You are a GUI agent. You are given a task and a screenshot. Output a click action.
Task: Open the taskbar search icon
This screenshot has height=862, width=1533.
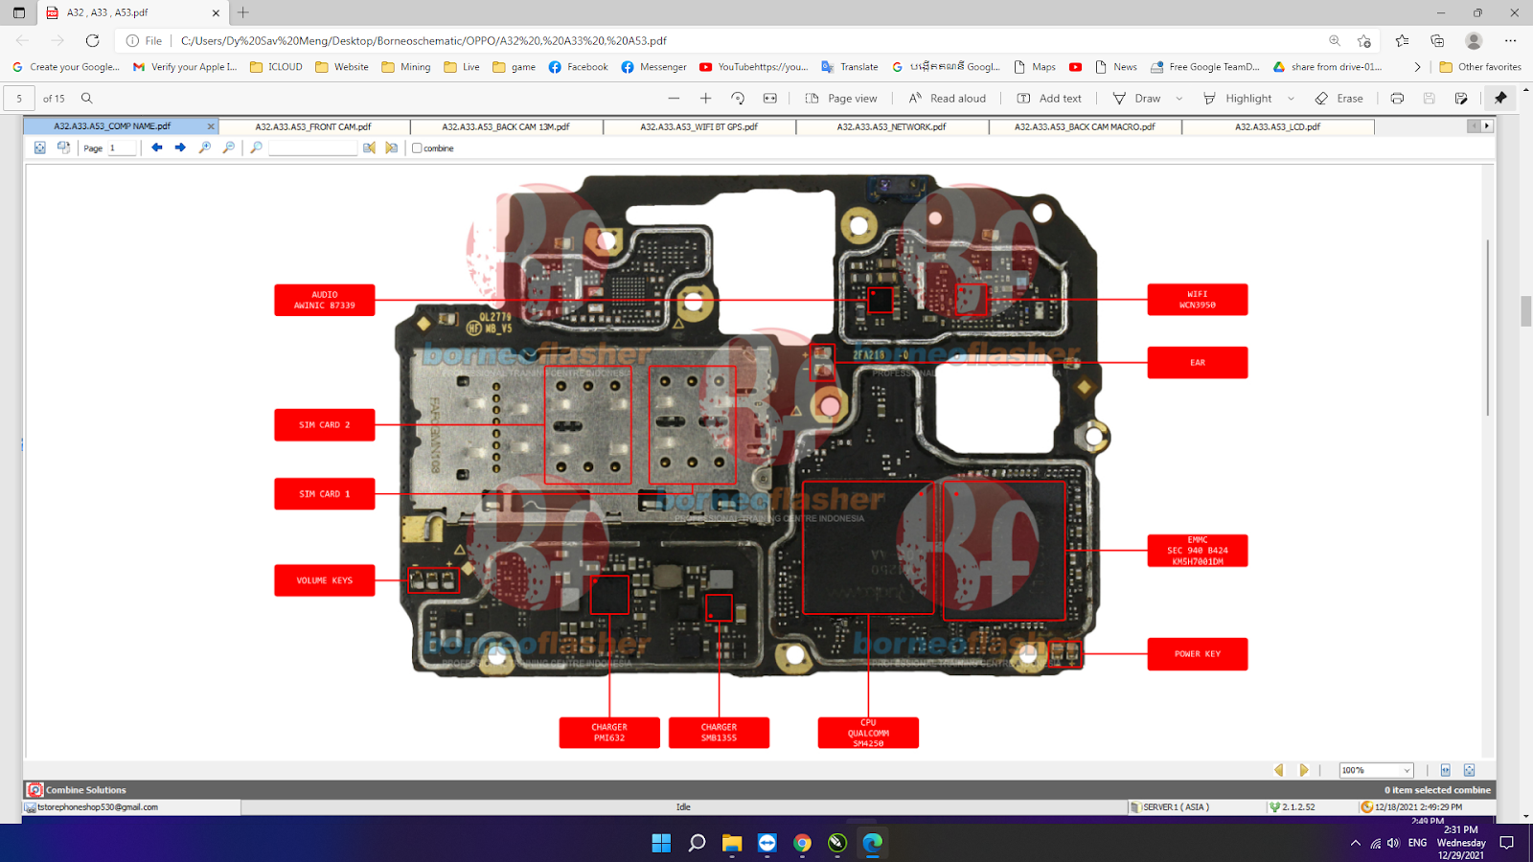coord(697,843)
